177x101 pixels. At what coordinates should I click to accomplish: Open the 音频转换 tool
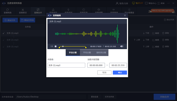(8, 11)
